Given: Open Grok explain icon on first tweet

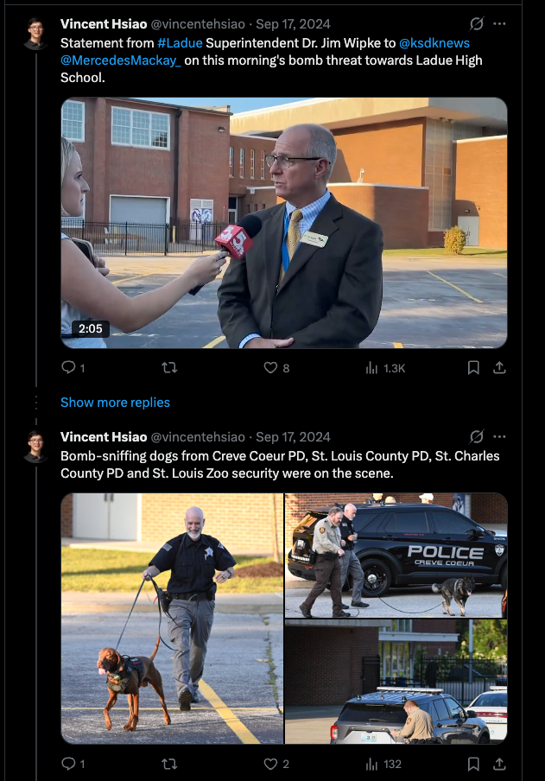Looking at the screenshot, I should 477,23.
